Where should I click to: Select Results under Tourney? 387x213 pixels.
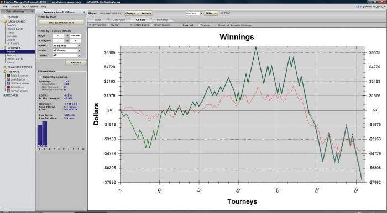coord(17,52)
